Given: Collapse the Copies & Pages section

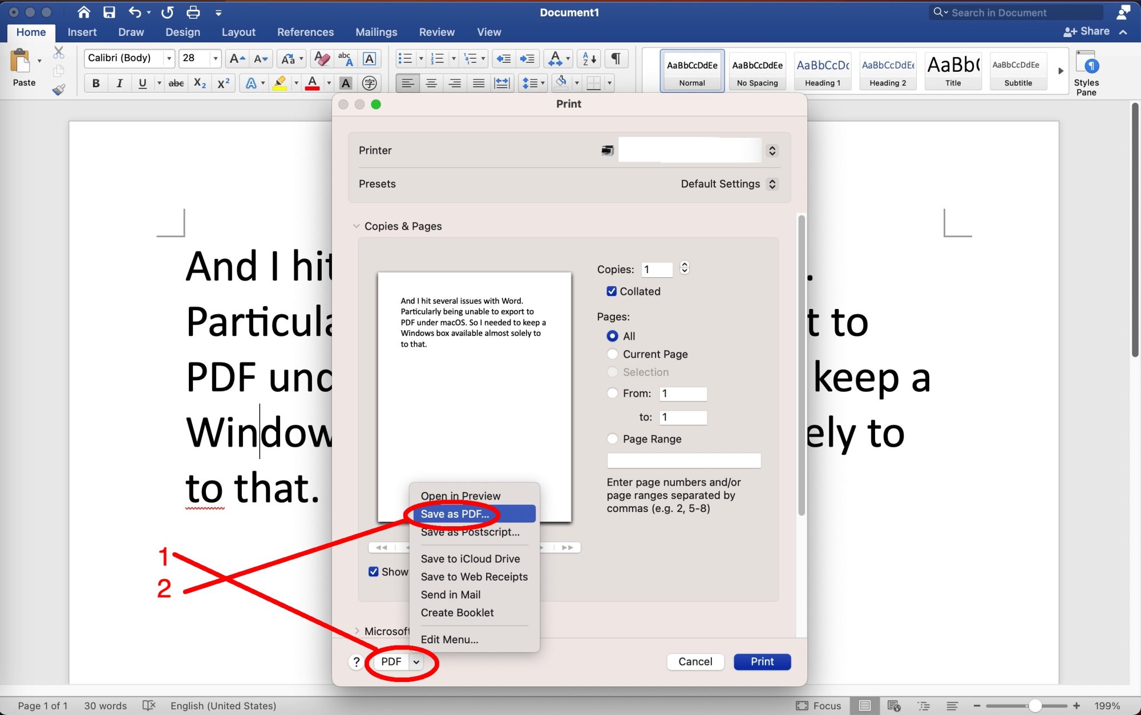Looking at the screenshot, I should pos(357,226).
